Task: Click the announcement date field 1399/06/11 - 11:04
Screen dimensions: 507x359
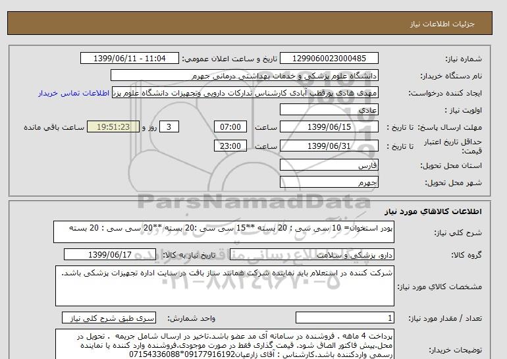Action: pos(129,59)
